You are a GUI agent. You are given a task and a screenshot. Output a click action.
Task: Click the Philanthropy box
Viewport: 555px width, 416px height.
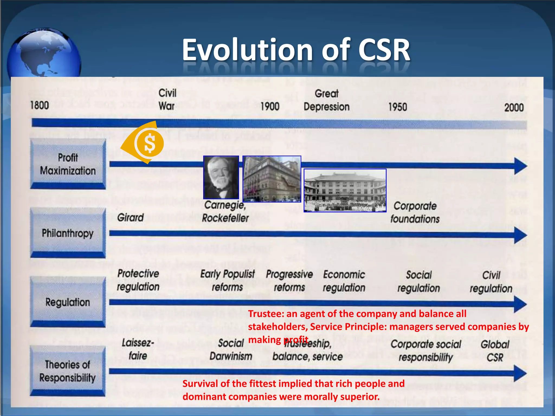[x=68, y=233]
